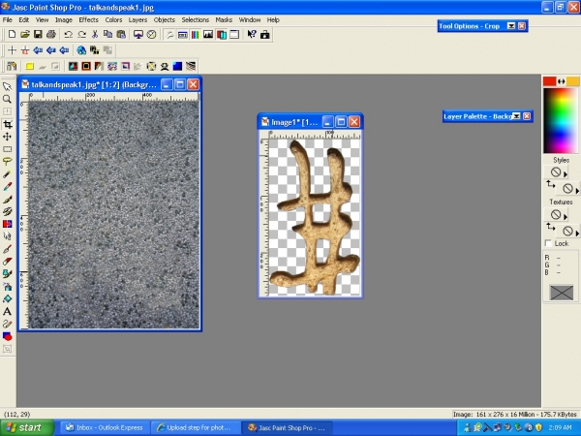Switch to Upload step for phot... taskbar button

[x=196, y=428]
